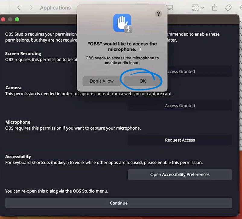Click OK to allow microphone access
The image size is (242, 219).
(x=142, y=81)
